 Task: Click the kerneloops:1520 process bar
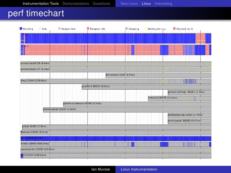(158, 75)
